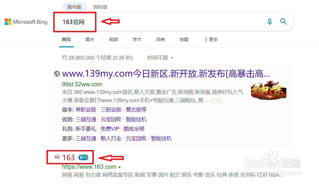319x184 pixels.
Task: Click the search box containing 163官网
Action: [174, 22]
